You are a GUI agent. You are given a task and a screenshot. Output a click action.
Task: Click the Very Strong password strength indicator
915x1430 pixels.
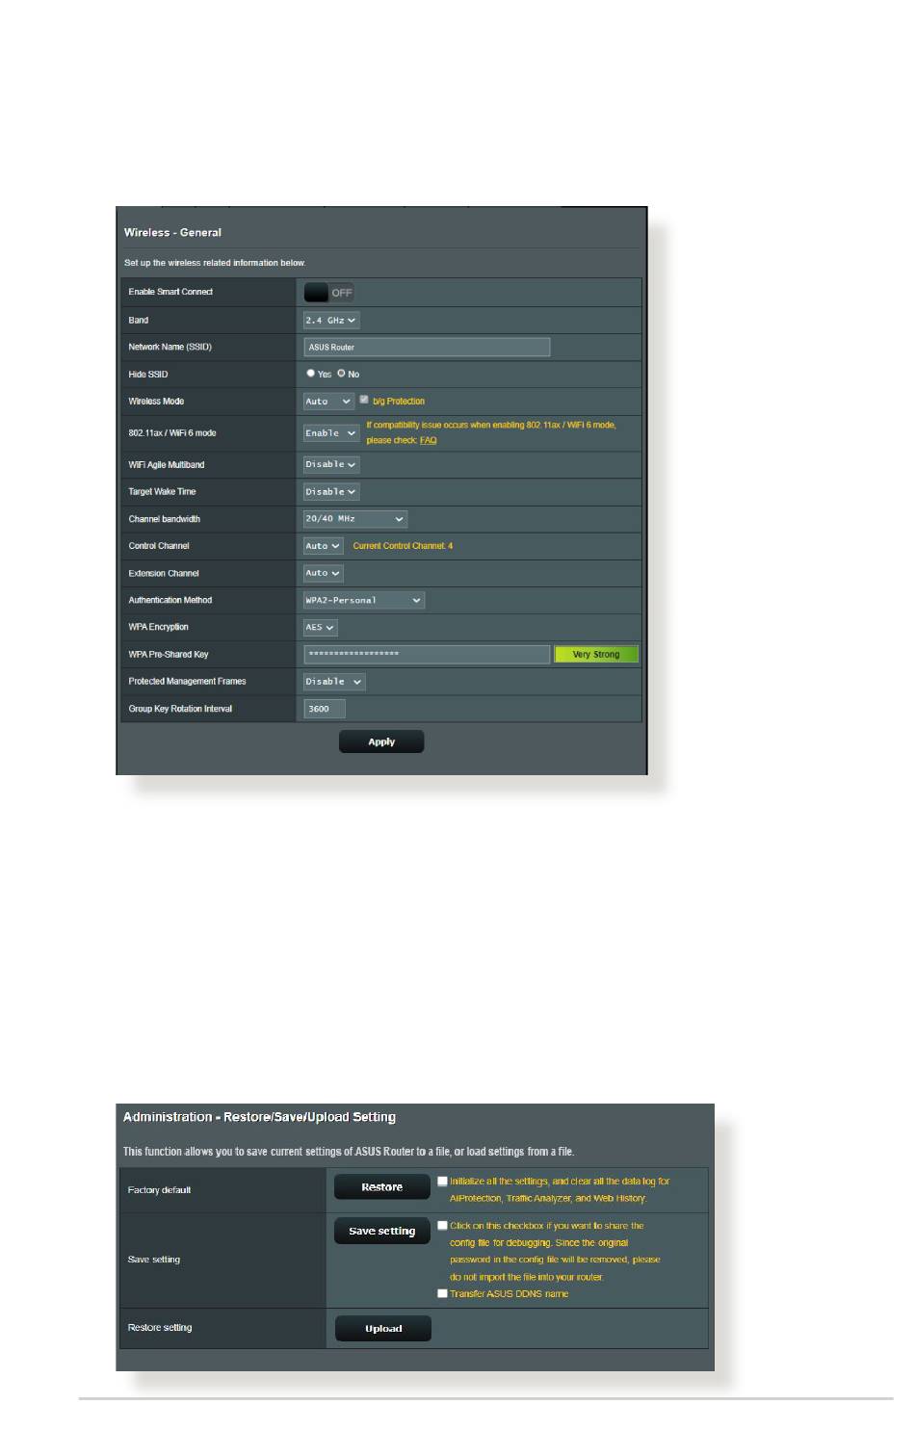pyautogui.click(x=596, y=654)
